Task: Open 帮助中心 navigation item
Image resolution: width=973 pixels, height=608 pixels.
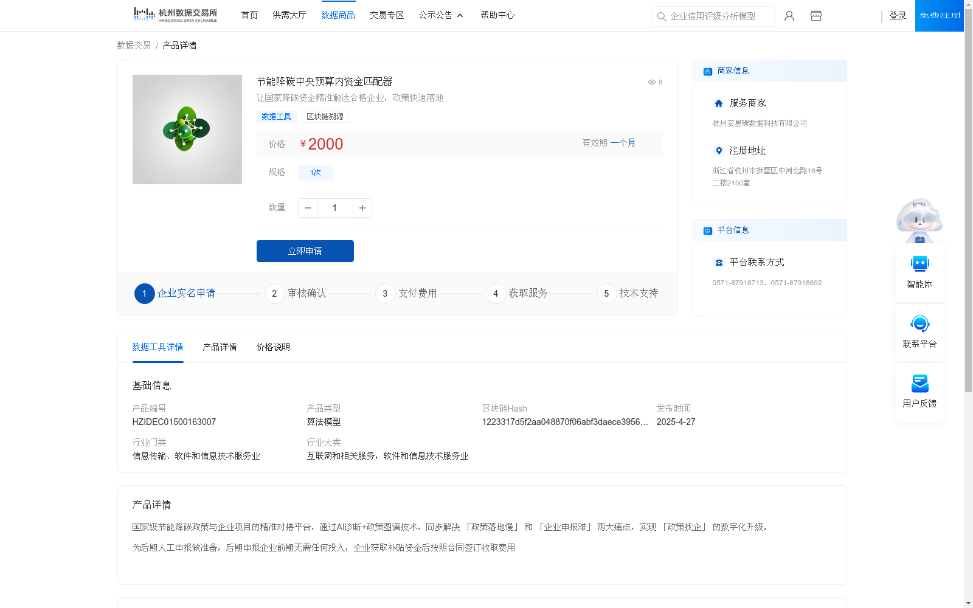Action: point(497,15)
